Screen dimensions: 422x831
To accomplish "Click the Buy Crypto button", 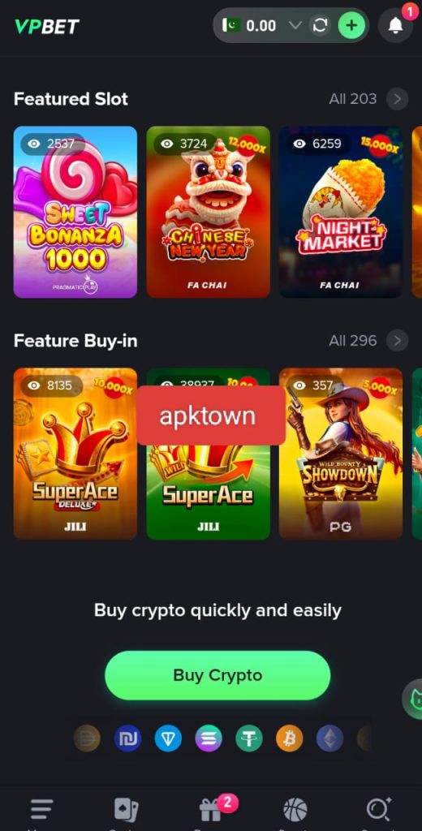I will tap(217, 675).
